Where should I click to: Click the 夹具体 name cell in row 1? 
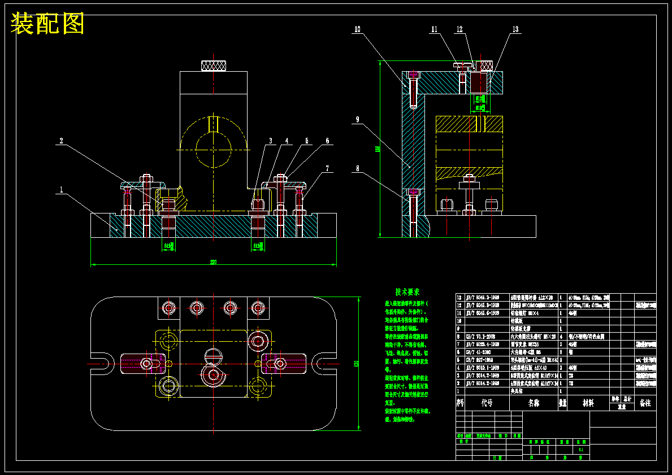[x=517, y=391]
